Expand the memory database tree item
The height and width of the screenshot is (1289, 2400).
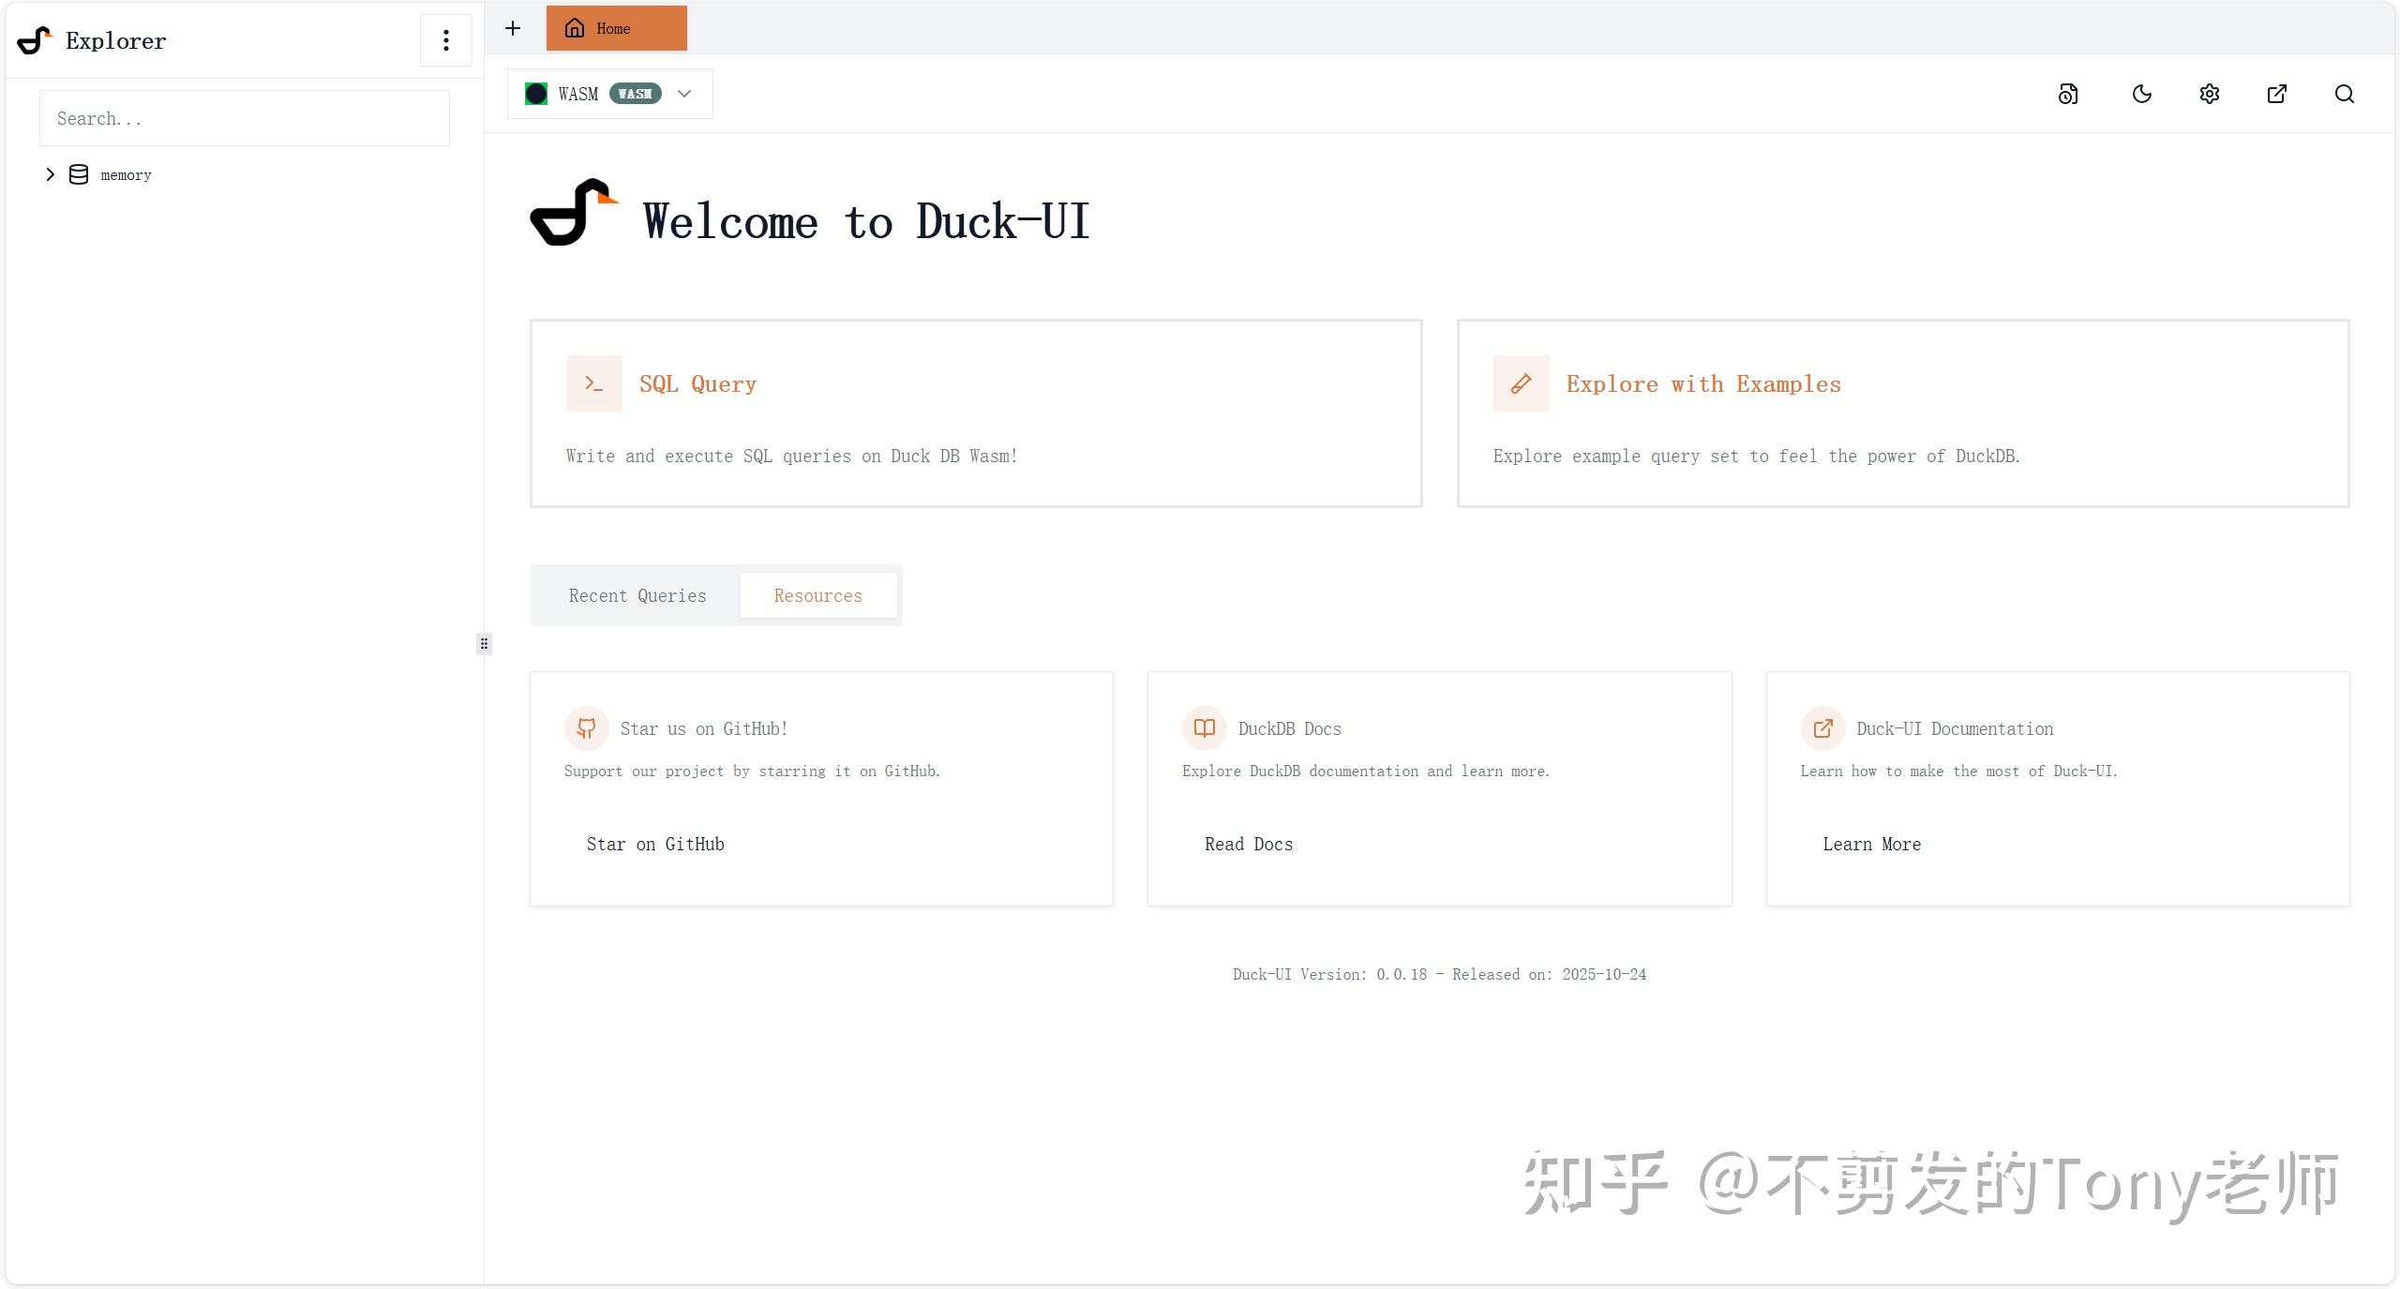51,174
